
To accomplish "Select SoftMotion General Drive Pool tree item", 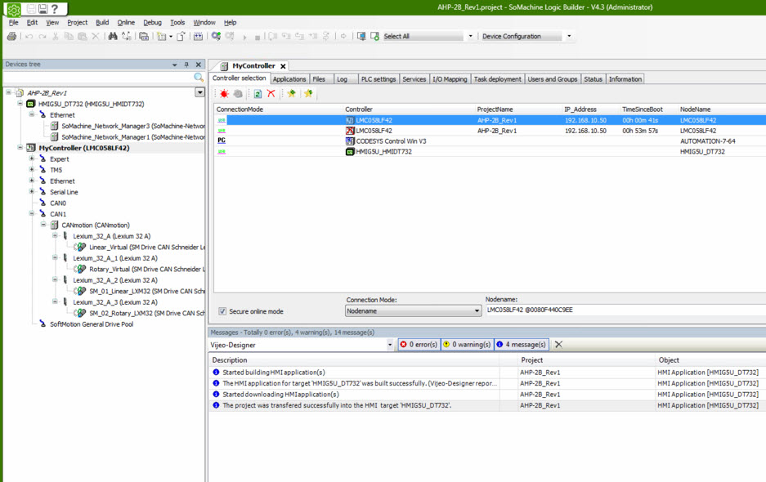I will pos(92,324).
